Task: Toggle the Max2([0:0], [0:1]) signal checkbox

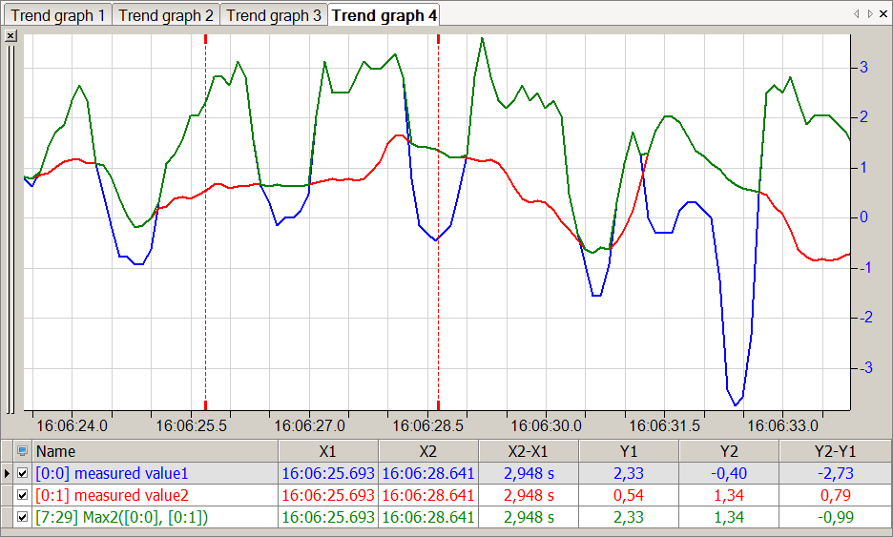Action: 23,517
